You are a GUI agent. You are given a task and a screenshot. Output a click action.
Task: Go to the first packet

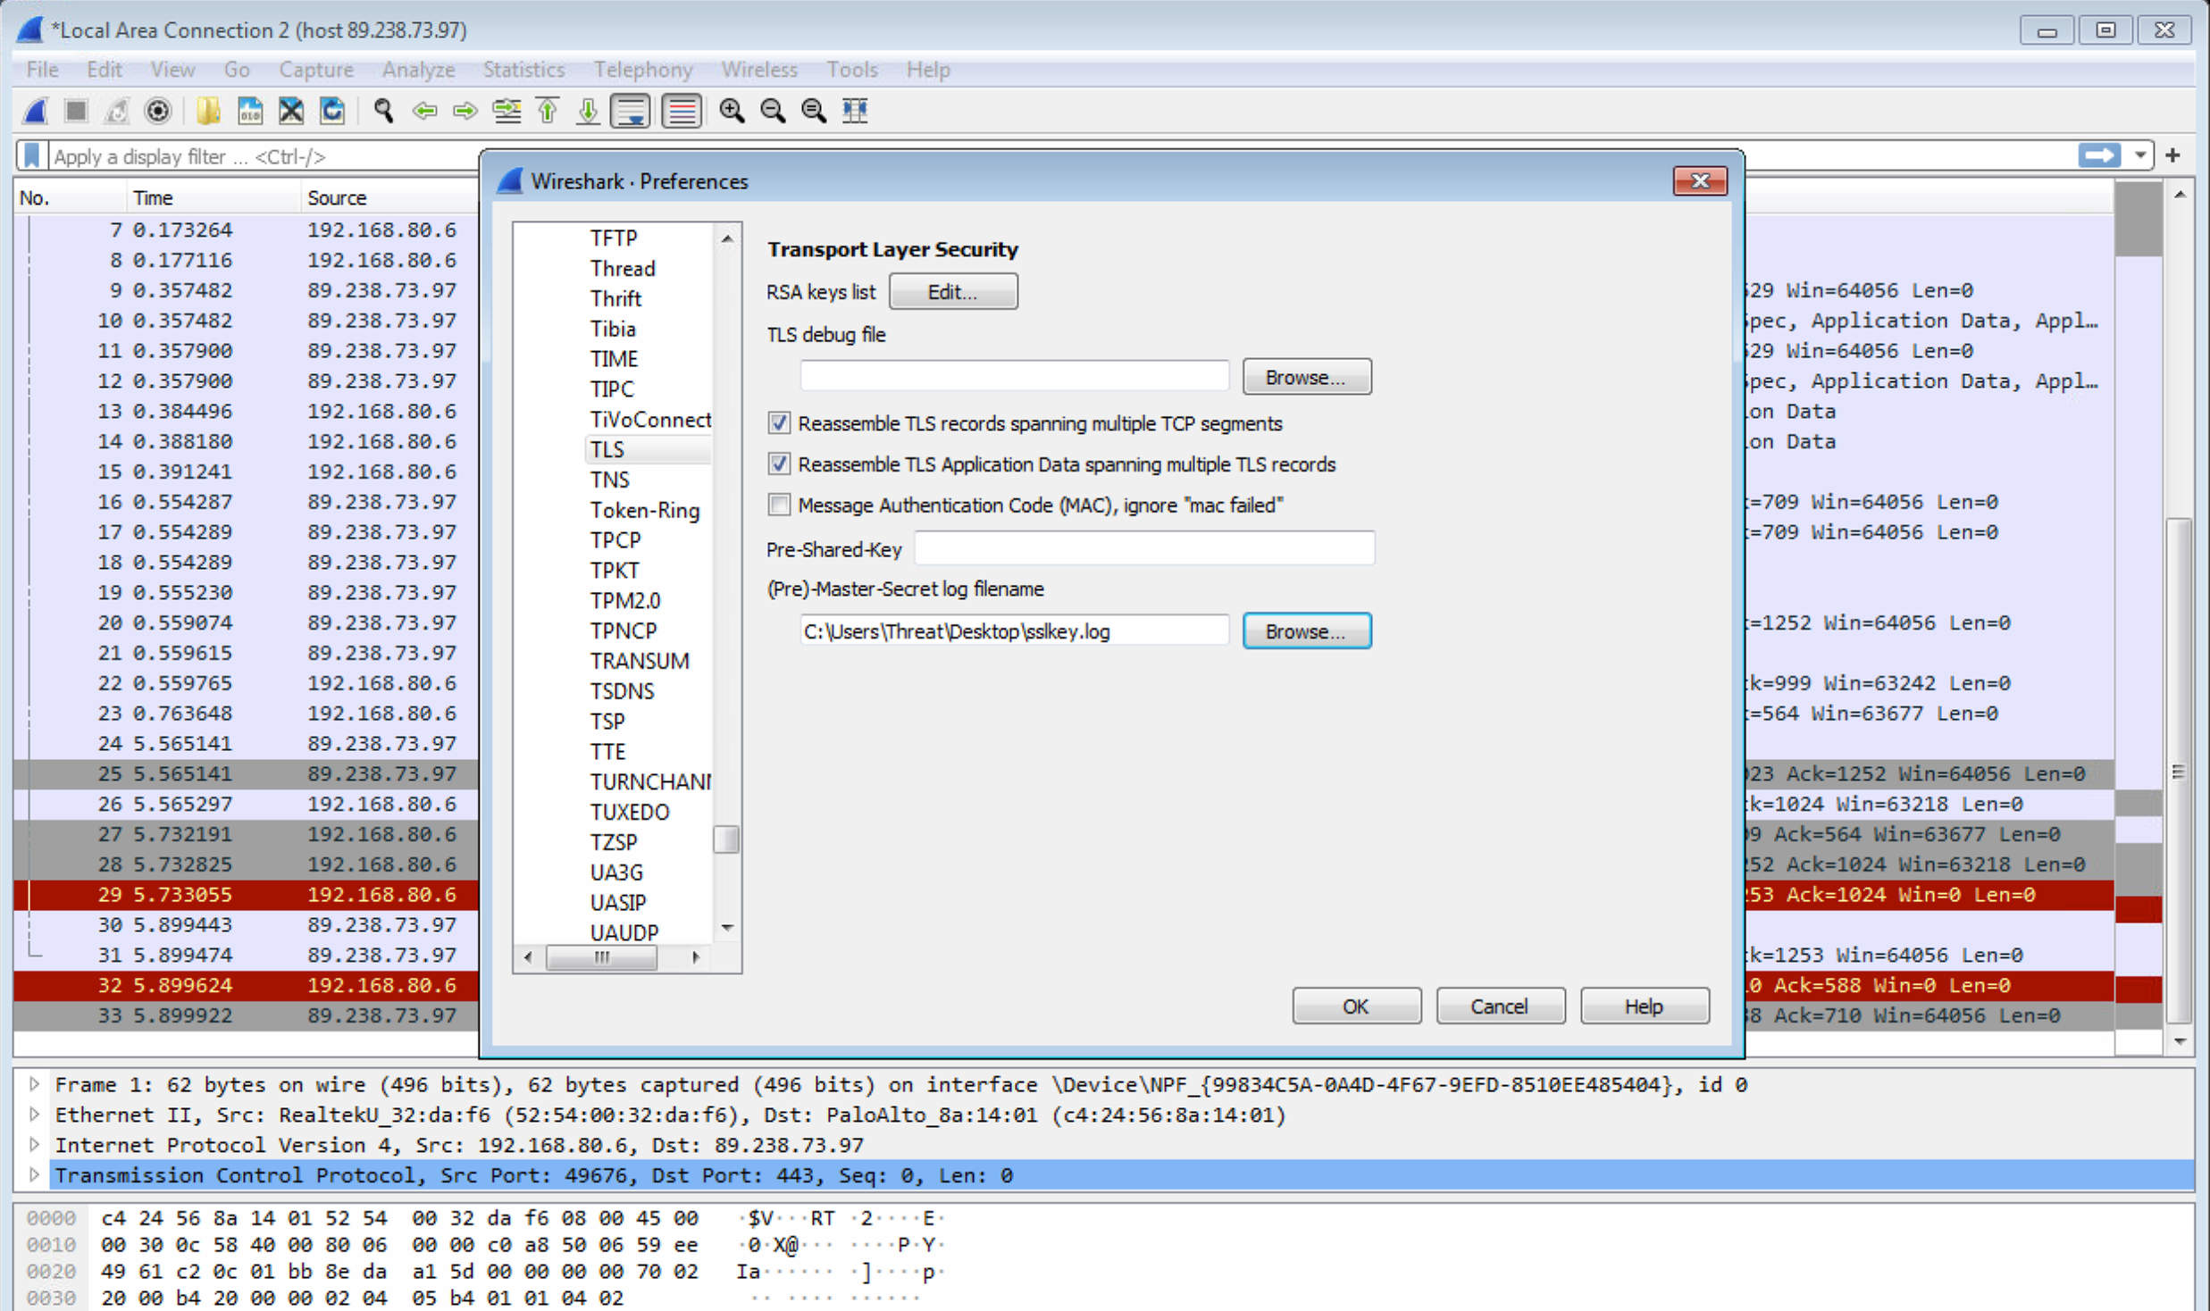tap(546, 111)
